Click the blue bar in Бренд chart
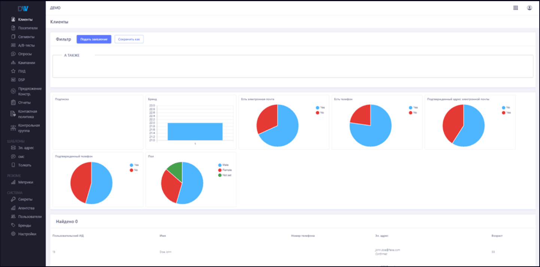This screenshot has height=267, width=540. point(195,131)
